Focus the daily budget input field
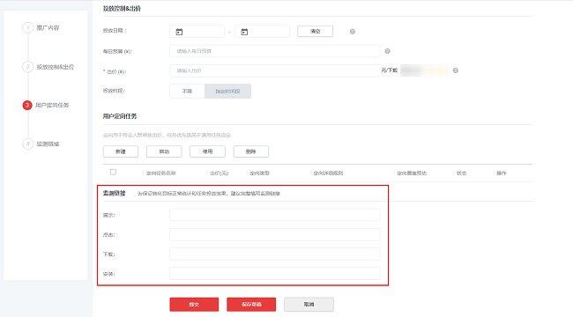Image resolution: width=573 pixels, height=317 pixels. pos(275,51)
